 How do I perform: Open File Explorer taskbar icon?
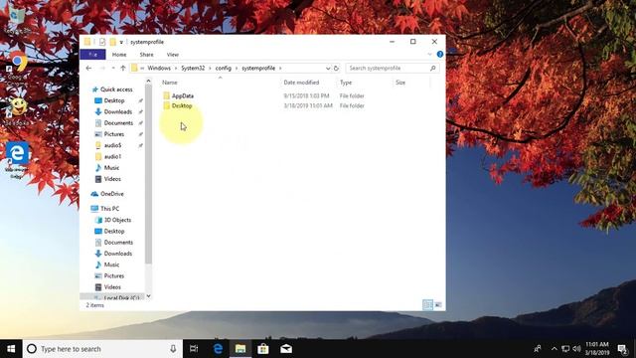[x=240, y=349]
